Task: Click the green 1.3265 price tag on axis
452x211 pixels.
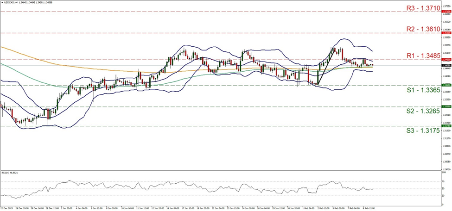Action: click(446, 106)
